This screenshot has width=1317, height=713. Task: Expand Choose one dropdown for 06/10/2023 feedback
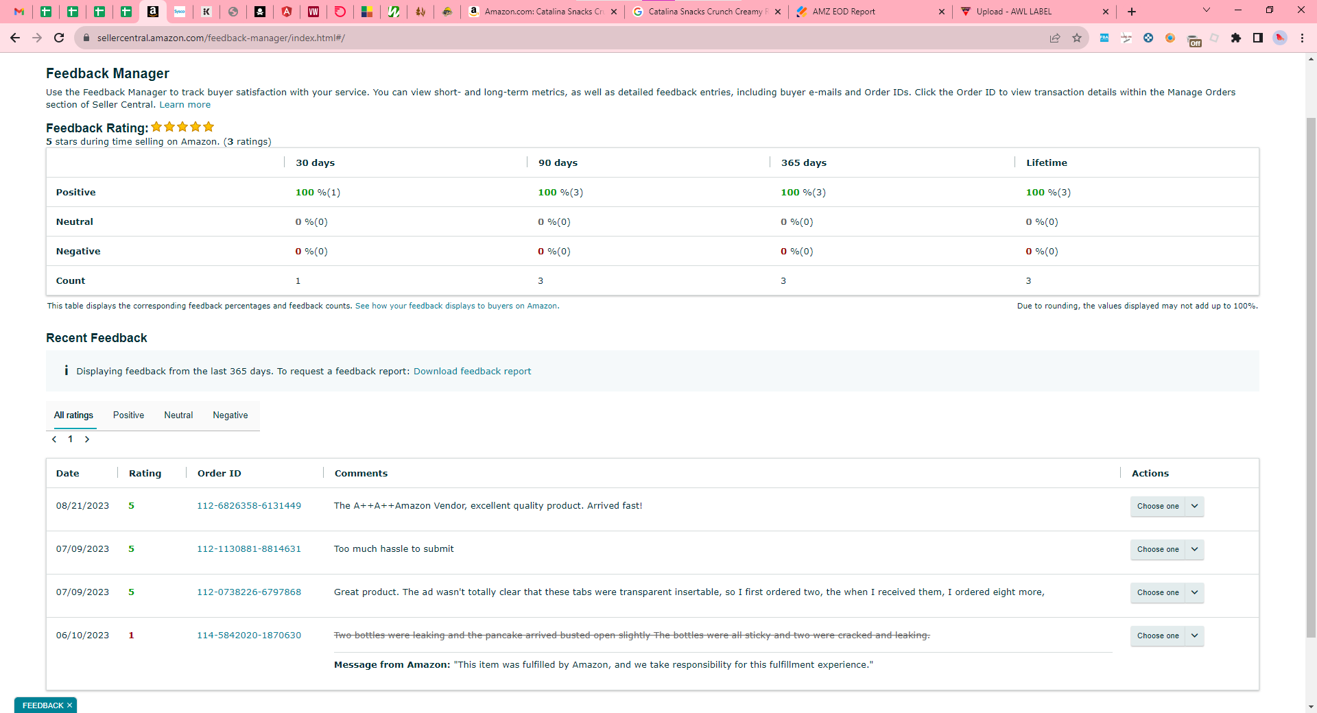pos(1167,636)
